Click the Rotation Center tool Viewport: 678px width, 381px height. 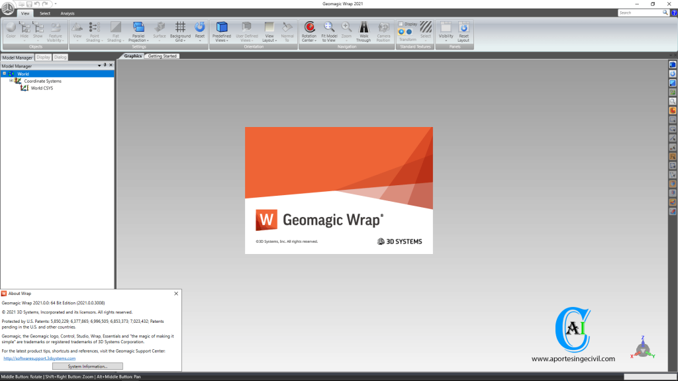click(309, 30)
